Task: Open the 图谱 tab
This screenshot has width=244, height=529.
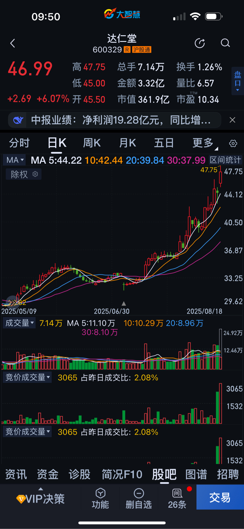Action: tap(196, 474)
